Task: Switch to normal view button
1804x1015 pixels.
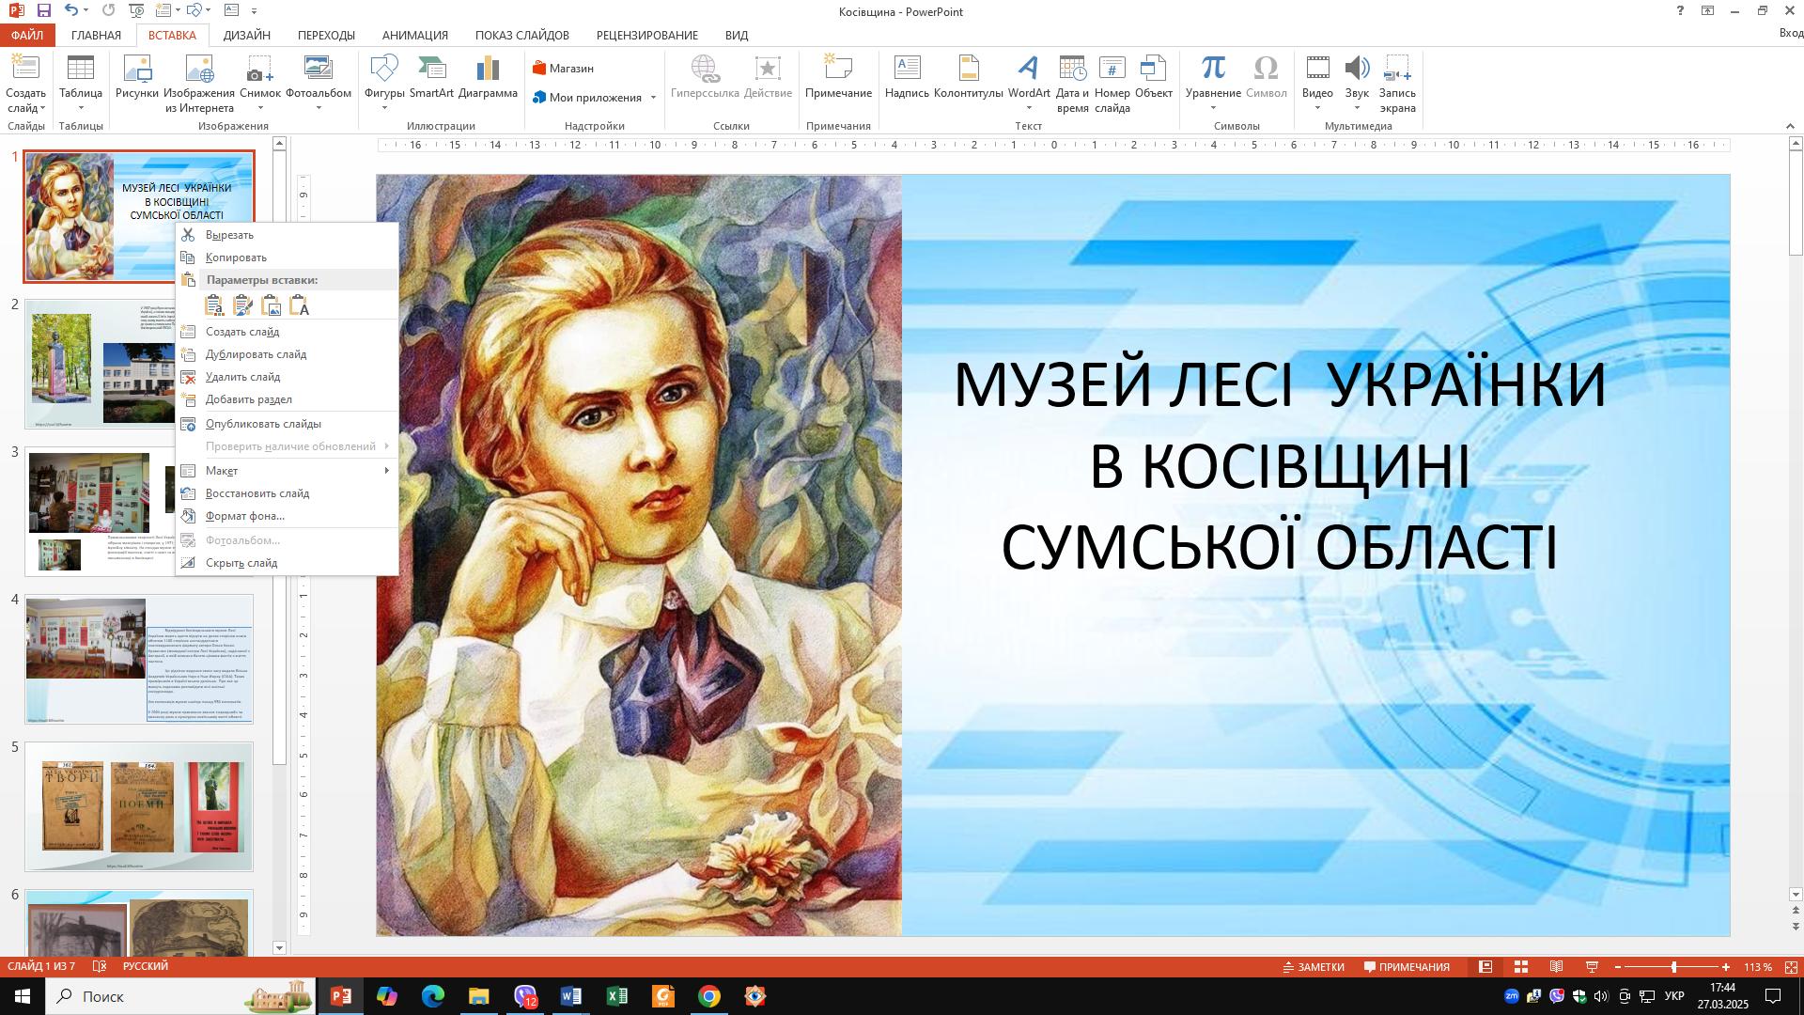Action: tap(1485, 967)
